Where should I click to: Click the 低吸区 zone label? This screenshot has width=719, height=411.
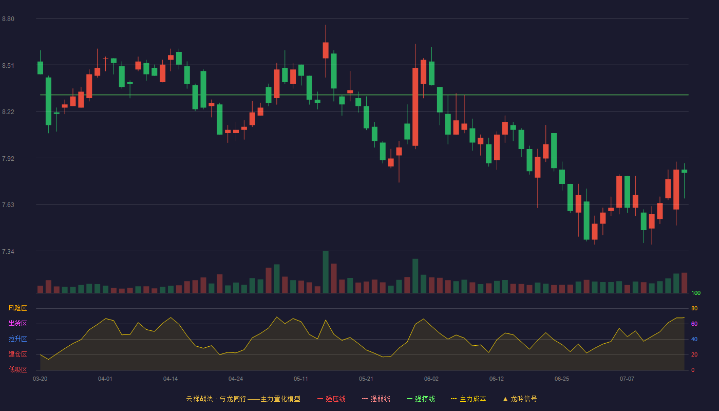click(x=17, y=369)
